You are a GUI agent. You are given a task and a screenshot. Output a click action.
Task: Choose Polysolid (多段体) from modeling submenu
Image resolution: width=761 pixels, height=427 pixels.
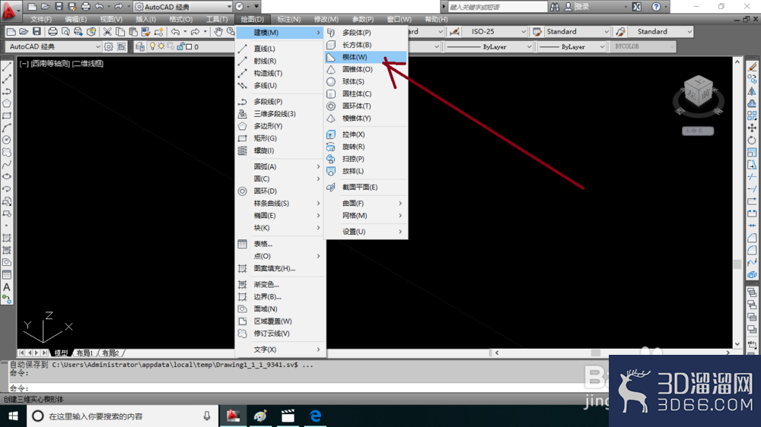365,33
